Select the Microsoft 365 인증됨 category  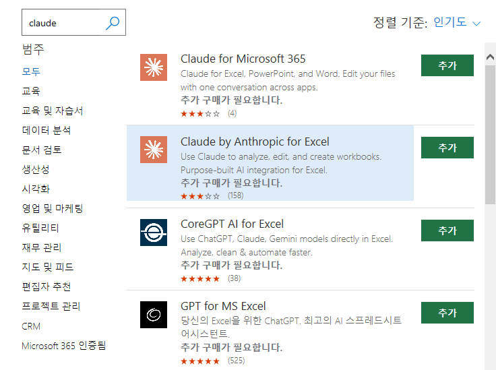click(63, 346)
